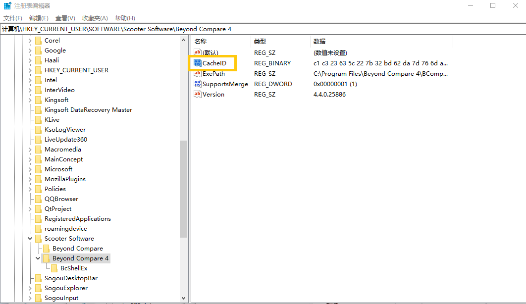Click the Haali folder icon
Screen dimensions: 526x304
pyautogui.click(x=39, y=60)
